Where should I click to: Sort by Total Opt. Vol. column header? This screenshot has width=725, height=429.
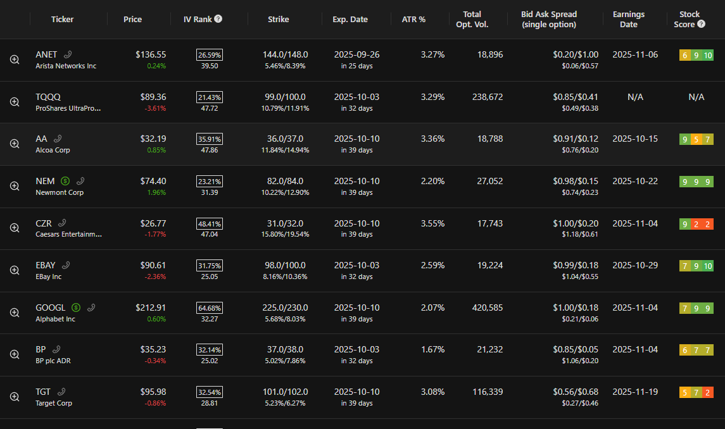472,20
